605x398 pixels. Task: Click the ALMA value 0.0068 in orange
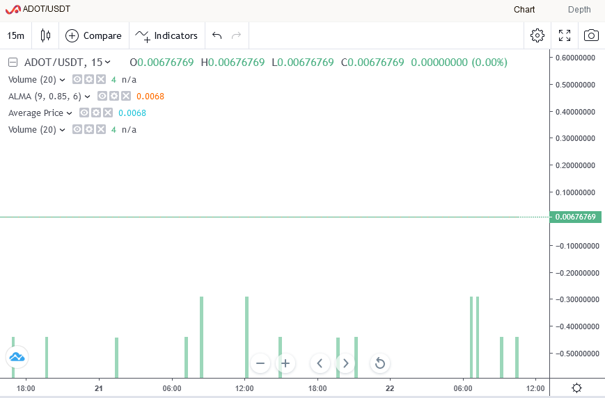[150, 97]
